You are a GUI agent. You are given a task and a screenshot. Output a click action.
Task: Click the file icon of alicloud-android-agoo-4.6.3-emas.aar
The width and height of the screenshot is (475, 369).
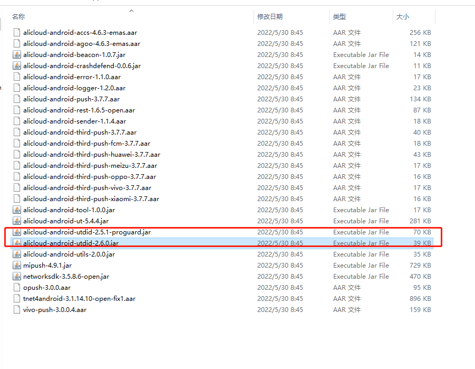pyautogui.click(x=17, y=43)
